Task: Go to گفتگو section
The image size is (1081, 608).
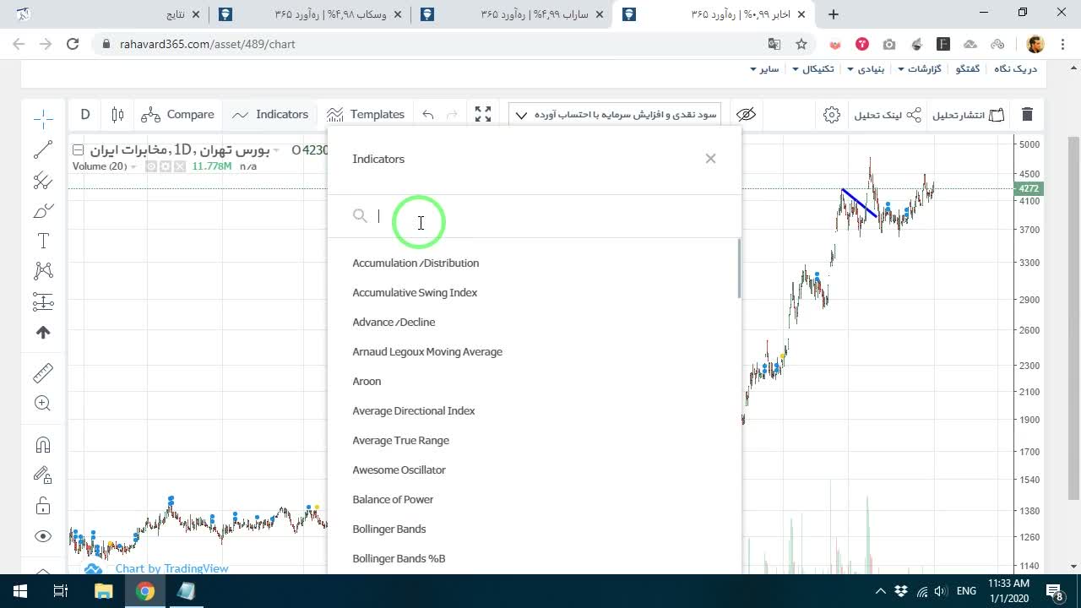Action: pyautogui.click(x=968, y=68)
